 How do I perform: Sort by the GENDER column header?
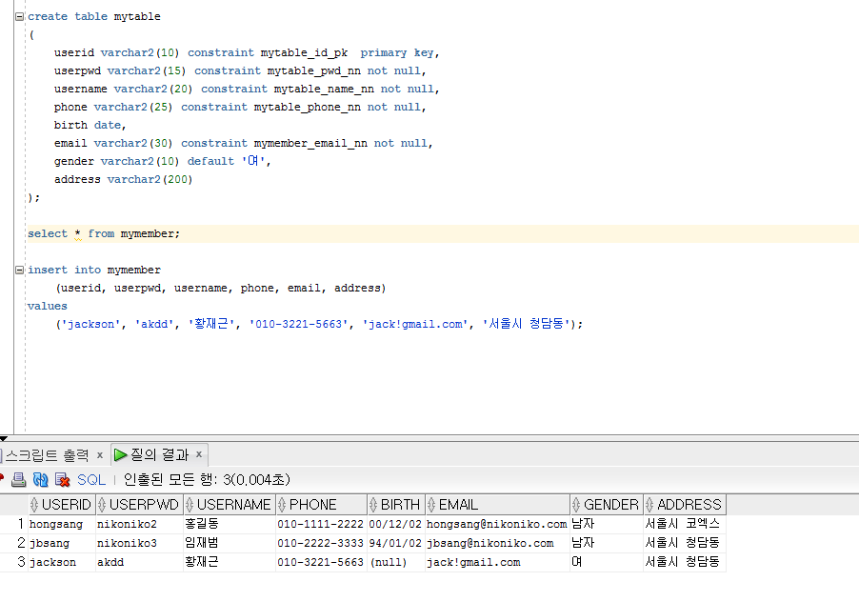click(x=607, y=505)
